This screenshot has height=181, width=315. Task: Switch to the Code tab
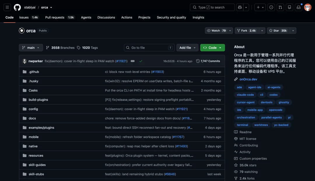click(x=9, y=18)
